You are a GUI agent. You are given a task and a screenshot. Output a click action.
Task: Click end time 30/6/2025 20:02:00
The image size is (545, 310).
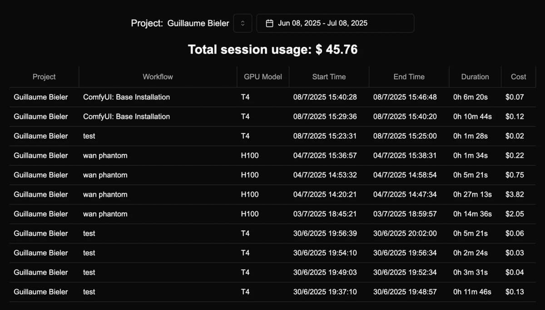[405, 234]
